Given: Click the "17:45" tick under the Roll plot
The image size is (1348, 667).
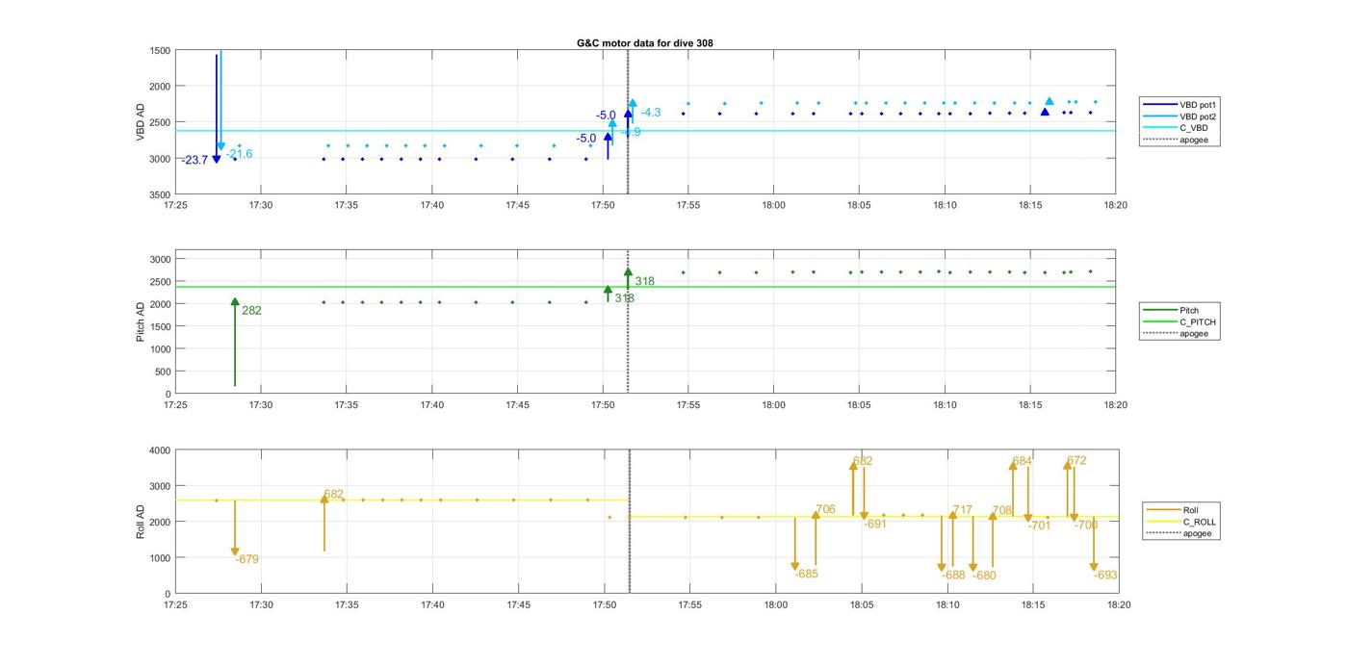Looking at the screenshot, I should pos(519,604).
